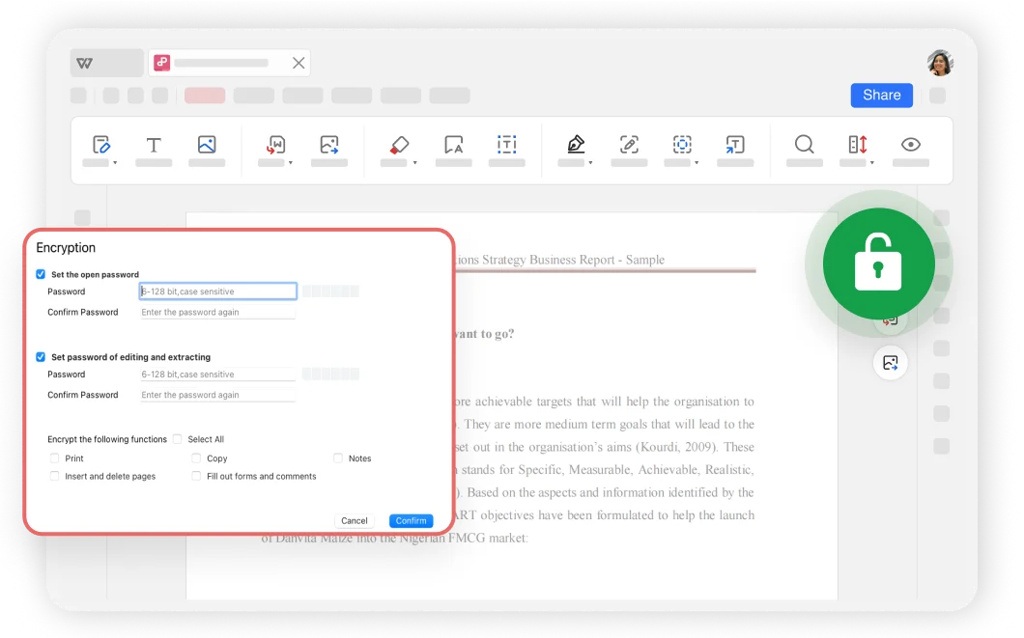Check the 'Print' encryption option

point(54,458)
